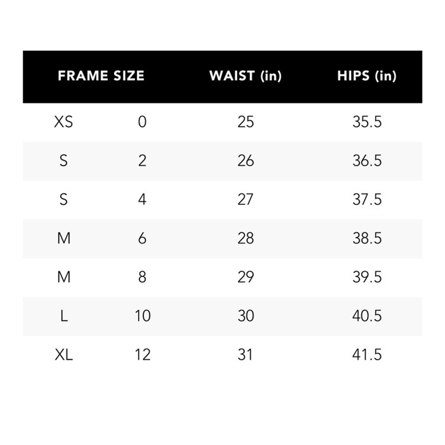Click frame size number 6
445x445 pixels.
[142, 238]
